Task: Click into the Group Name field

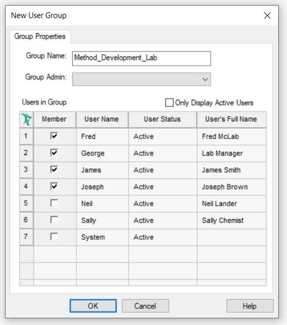Action: [x=142, y=59]
